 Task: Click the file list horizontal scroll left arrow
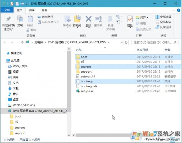click(x=74, y=135)
